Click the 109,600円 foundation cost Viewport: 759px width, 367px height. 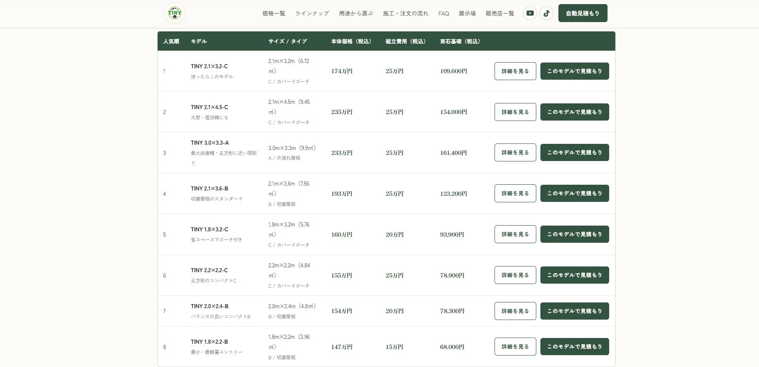click(454, 71)
